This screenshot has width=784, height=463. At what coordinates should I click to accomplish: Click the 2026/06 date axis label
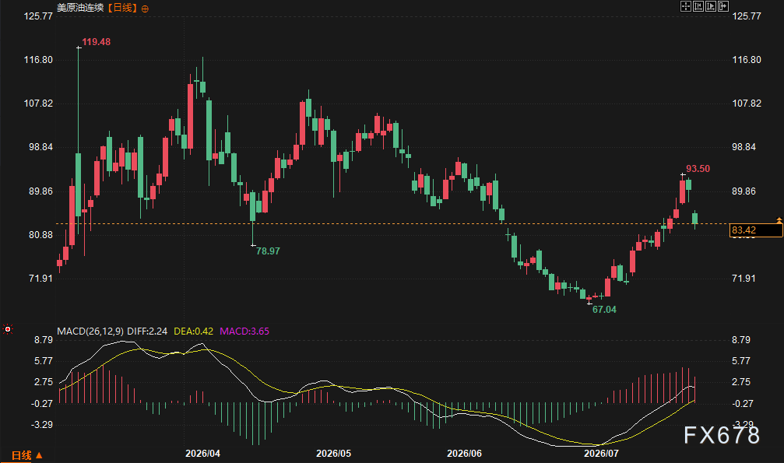pyautogui.click(x=464, y=454)
